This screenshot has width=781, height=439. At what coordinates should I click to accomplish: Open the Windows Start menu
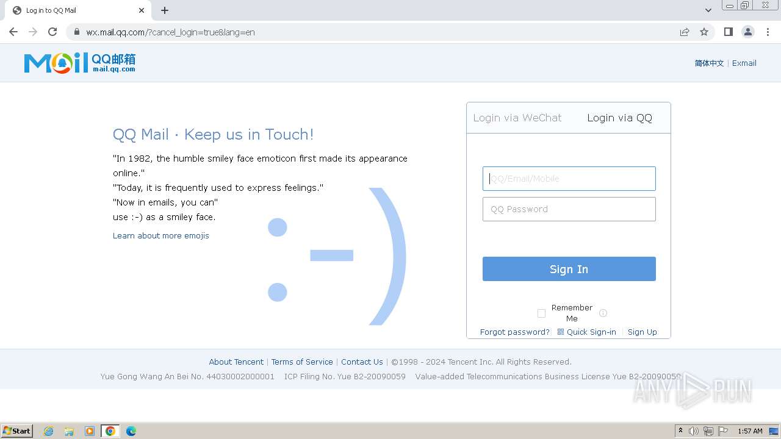point(17,431)
